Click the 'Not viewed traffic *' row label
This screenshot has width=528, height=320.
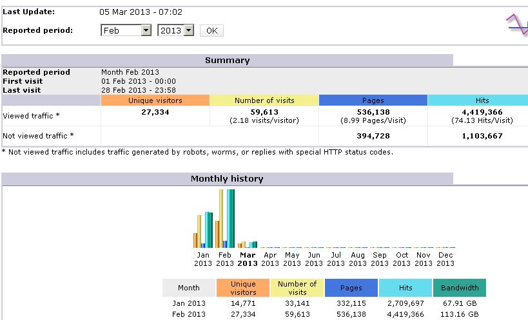pos(38,136)
